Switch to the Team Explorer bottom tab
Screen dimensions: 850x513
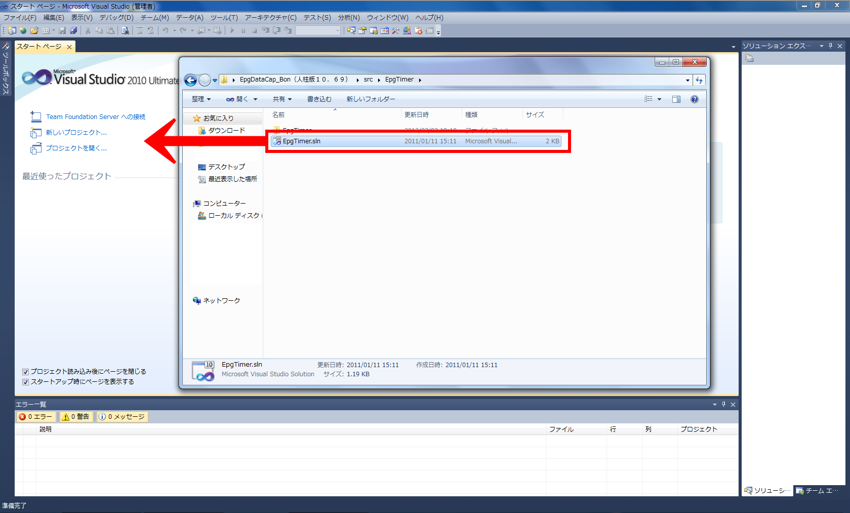click(817, 491)
